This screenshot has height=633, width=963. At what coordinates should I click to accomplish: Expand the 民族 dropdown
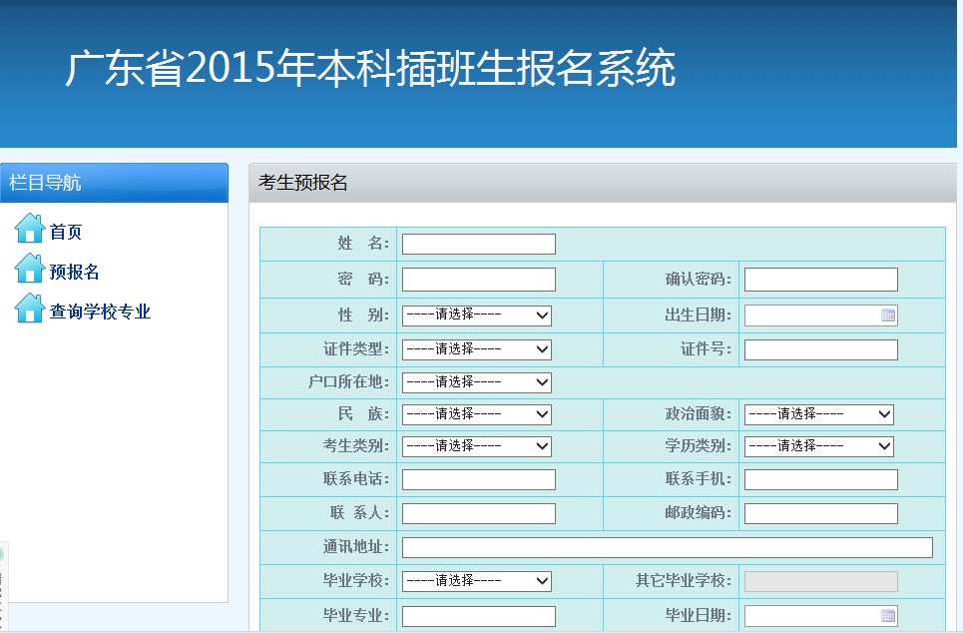(476, 414)
